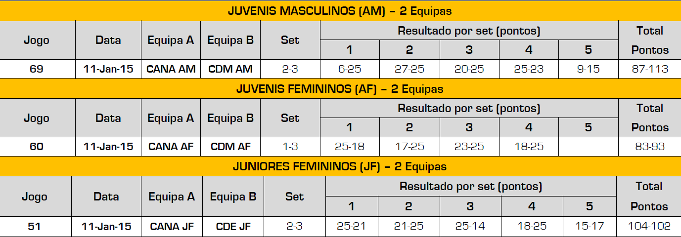The width and height of the screenshot is (681, 237).
Task: Click the CANA AM team cell
Action: [x=171, y=69]
